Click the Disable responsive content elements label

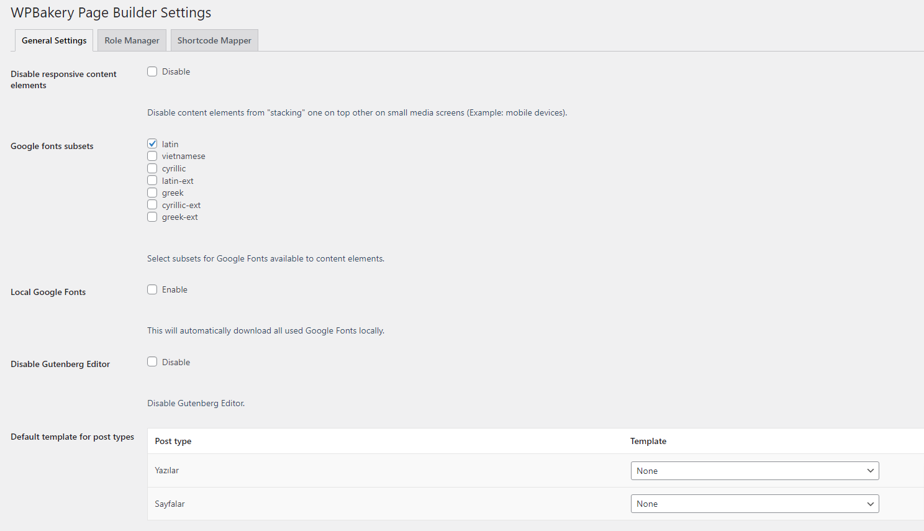tap(63, 79)
